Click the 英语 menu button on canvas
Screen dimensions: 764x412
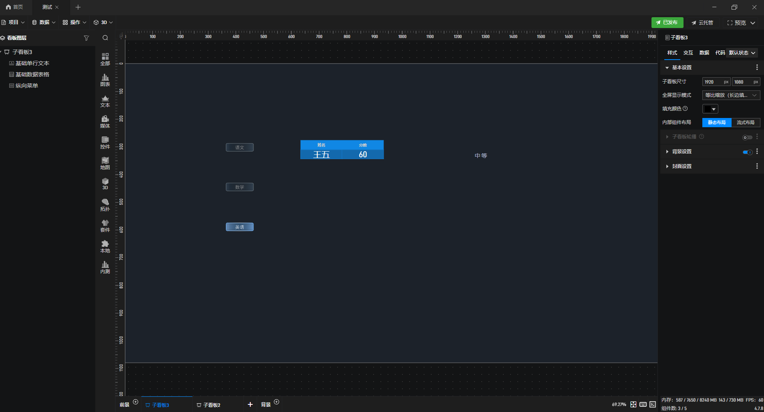point(239,227)
